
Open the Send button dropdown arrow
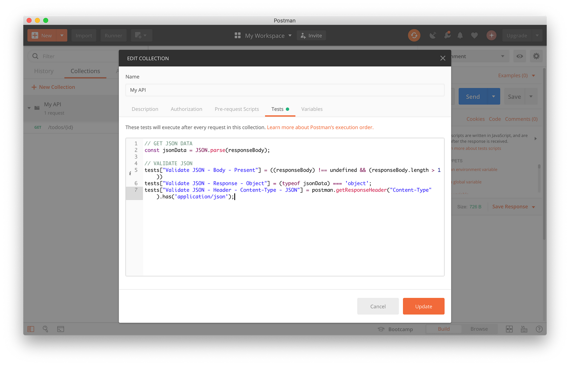click(x=494, y=96)
